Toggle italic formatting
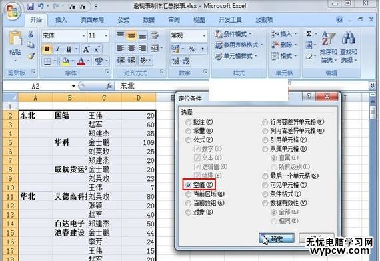 (x=58, y=49)
